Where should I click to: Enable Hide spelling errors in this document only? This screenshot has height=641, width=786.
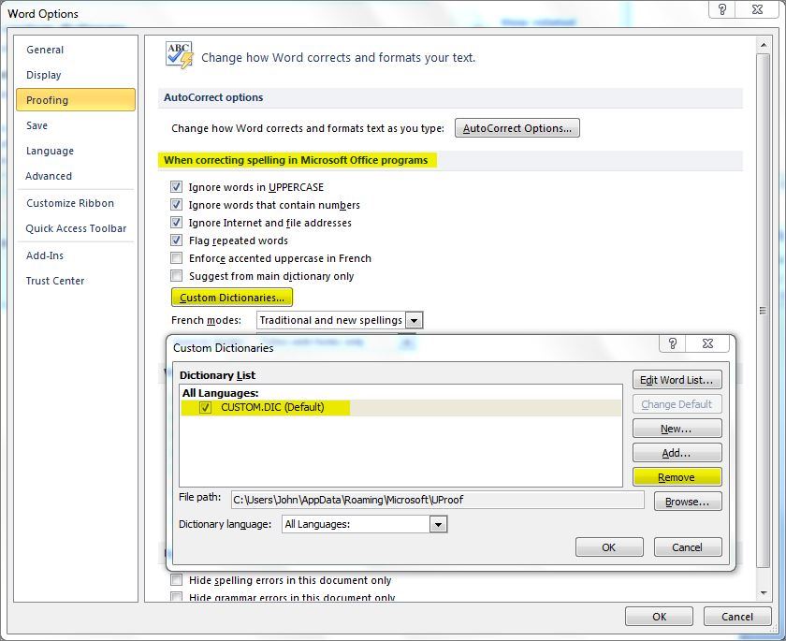(x=176, y=580)
